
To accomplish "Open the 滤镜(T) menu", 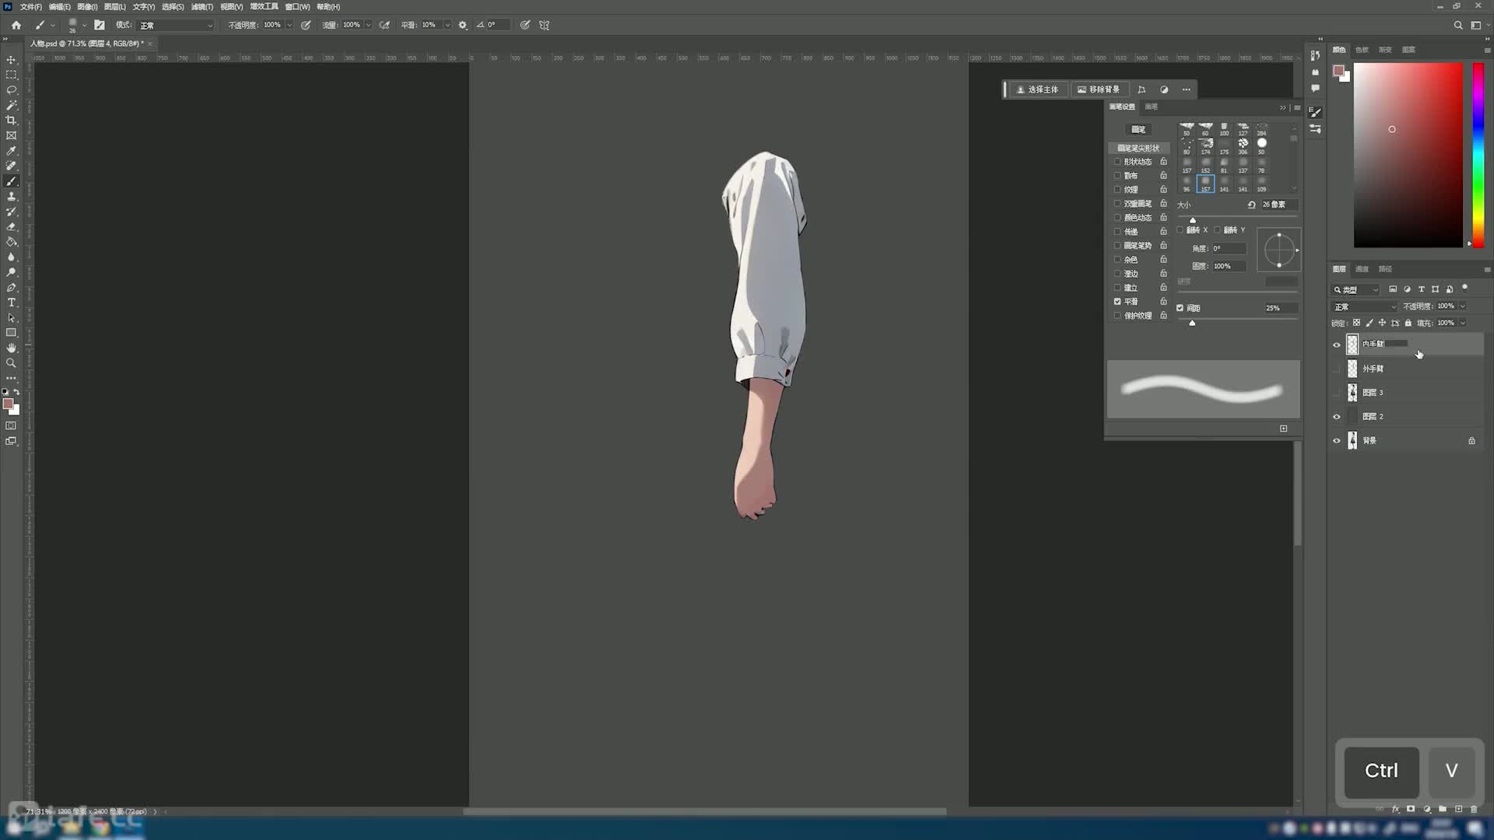I will pos(202,6).
